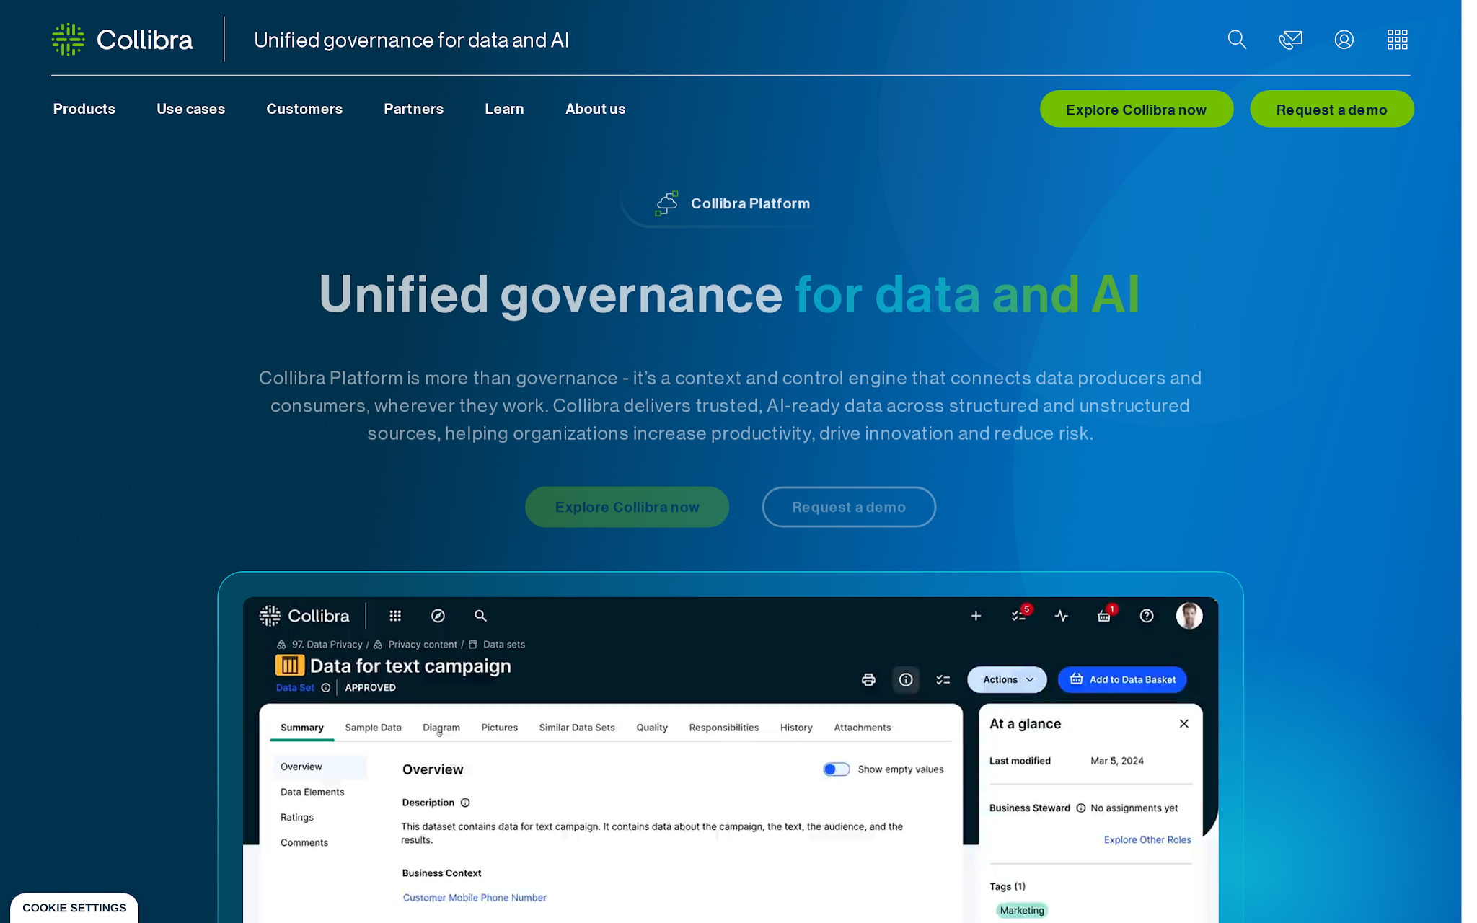1477x923 pixels.
Task: Click 97. Data Privacy breadcrumb
Action: (x=327, y=645)
